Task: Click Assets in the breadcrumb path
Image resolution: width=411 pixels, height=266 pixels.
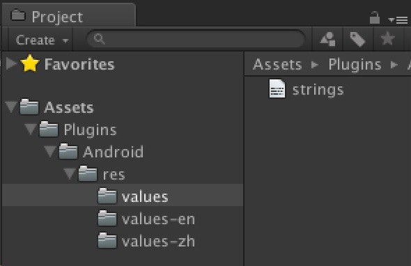Action: coord(277,64)
